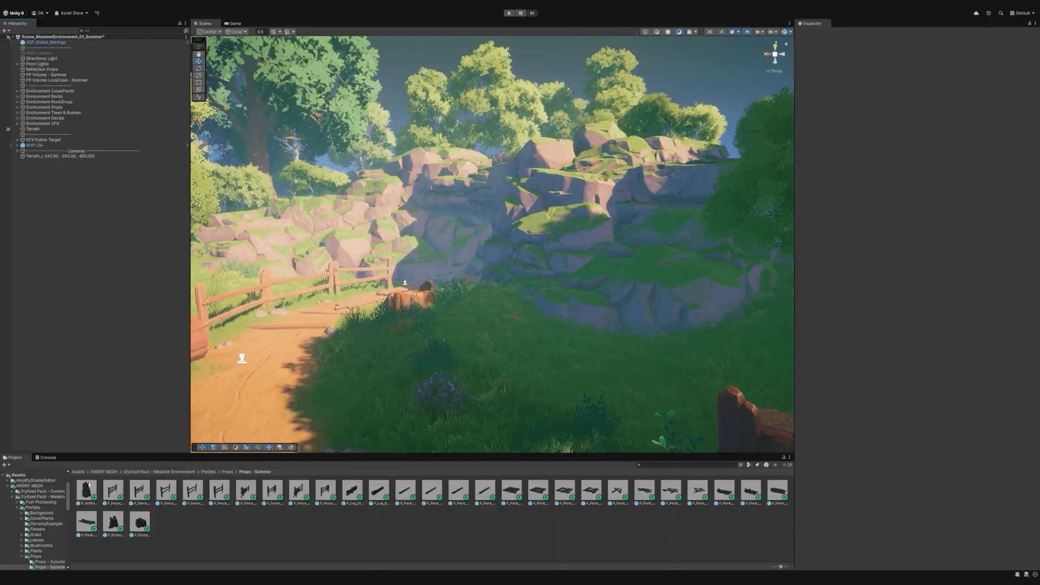The height and width of the screenshot is (585, 1040).
Task: Expand the Environment Trees & Bushes node
Action: point(17,113)
